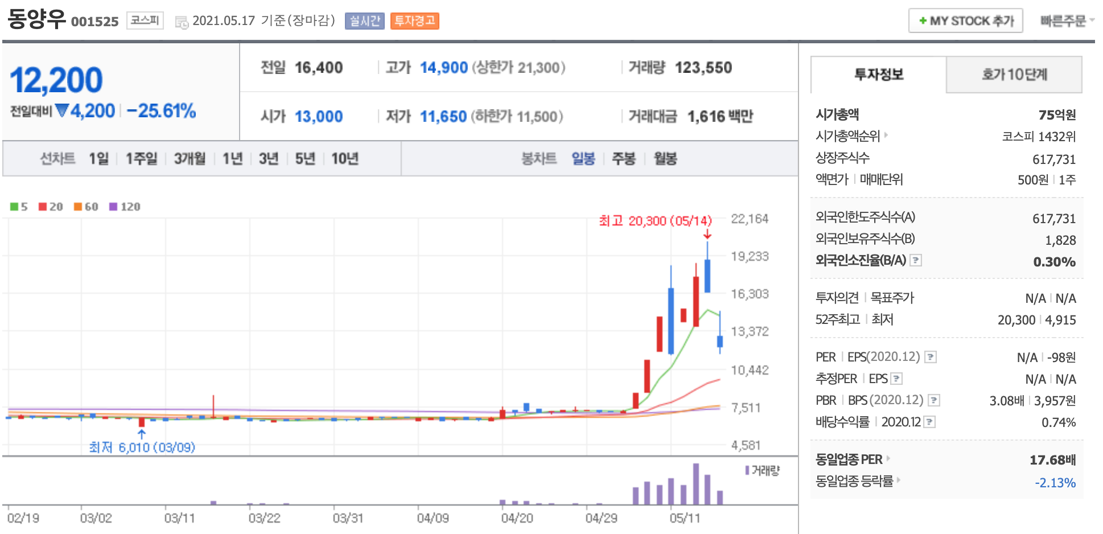Open the help icon beside PER EPS(2020.12)
1103x534 pixels.
(x=931, y=357)
